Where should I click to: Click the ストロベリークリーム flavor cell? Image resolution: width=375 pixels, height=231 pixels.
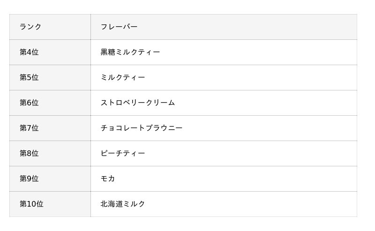pyautogui.click(x=138, y=103)
